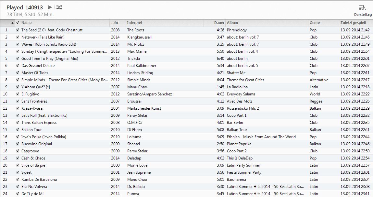Screen dimensions: 373x197
Task: Click the 'Darstellung' text label
Action: coord(363,14)
